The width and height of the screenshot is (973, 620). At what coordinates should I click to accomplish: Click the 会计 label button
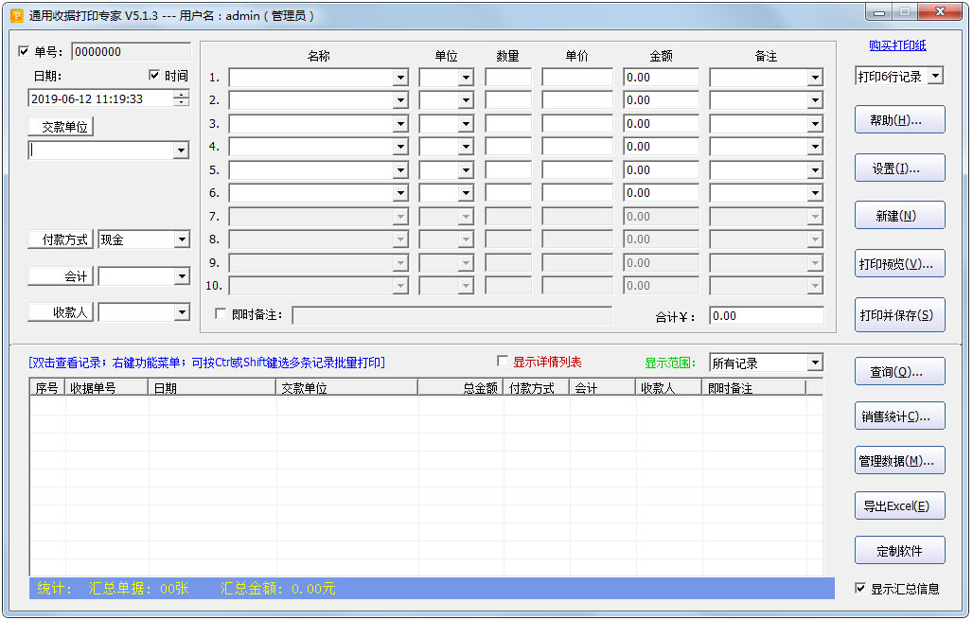tap(61, 276)
